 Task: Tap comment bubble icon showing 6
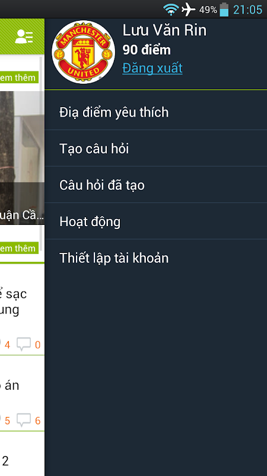point(24,420)
